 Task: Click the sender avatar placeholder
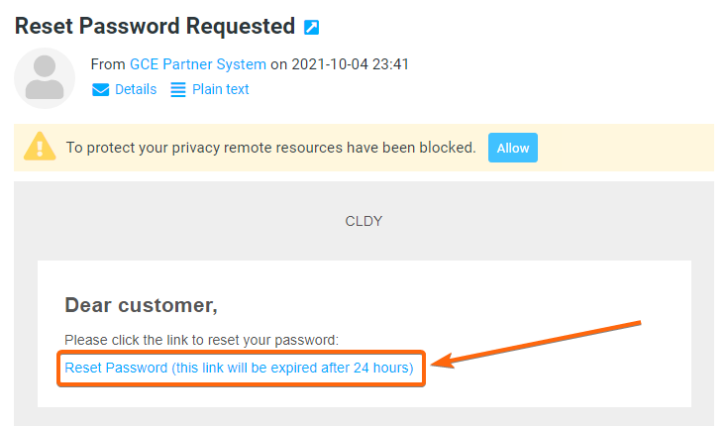tap(45, 77)
